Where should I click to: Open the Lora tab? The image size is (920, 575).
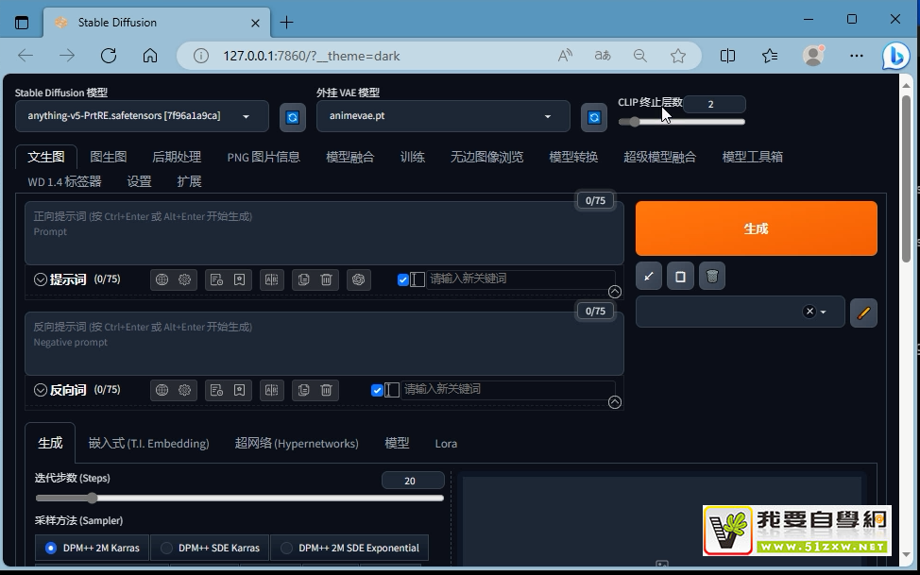coord(446,444)
